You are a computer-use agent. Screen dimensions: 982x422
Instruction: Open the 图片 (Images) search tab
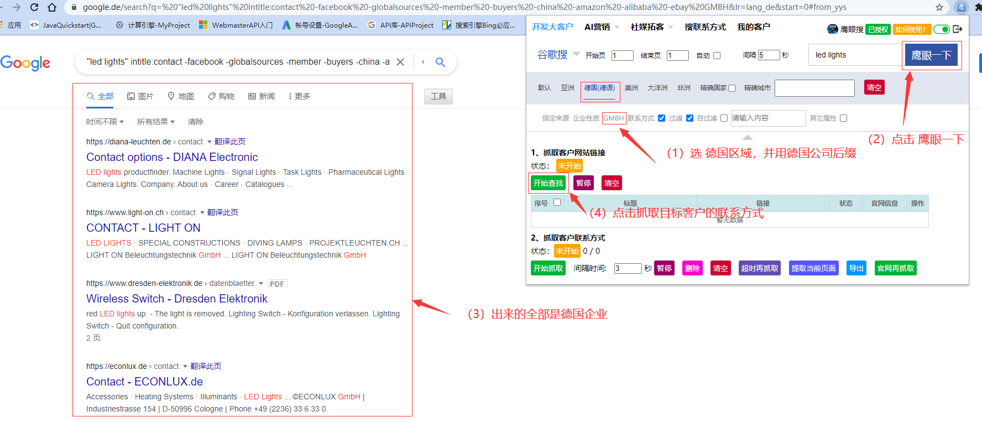tap(140, 96)
